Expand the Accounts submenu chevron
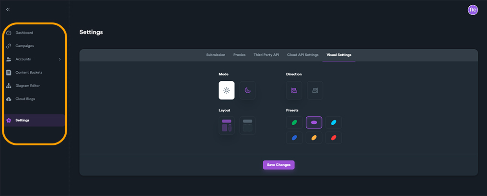487x196 pixels. 59,59
